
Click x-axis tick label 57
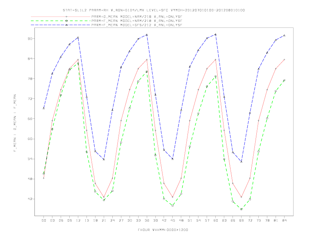[x=207, y=220]
